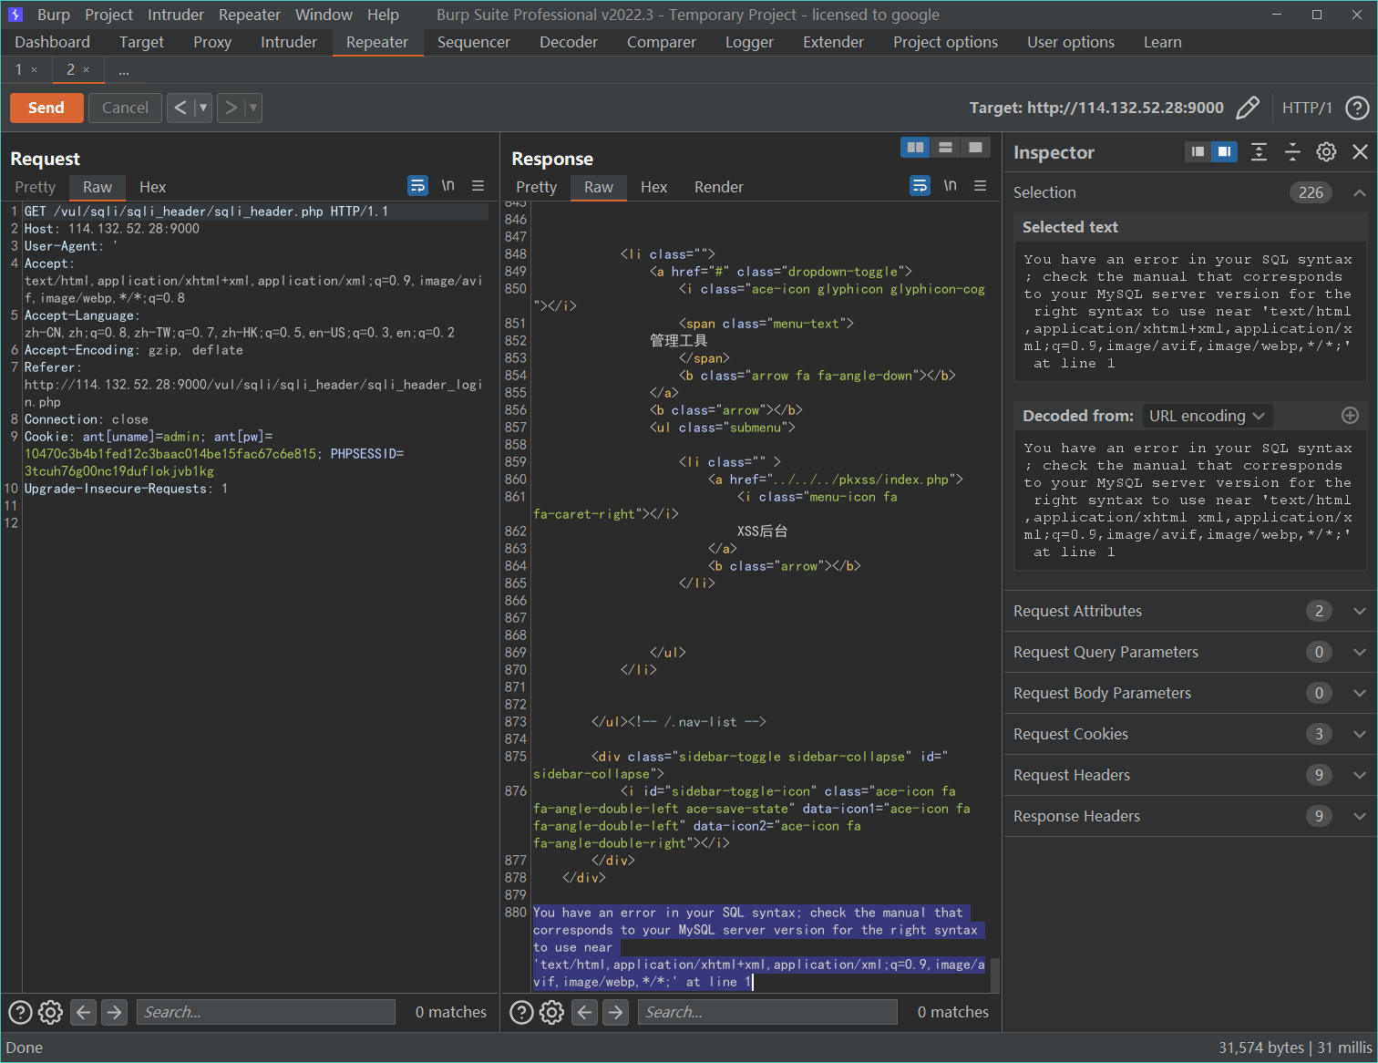1378x1063 pixels.
Task: Click the edit target pencil icon
Action: click(1248, 108)
